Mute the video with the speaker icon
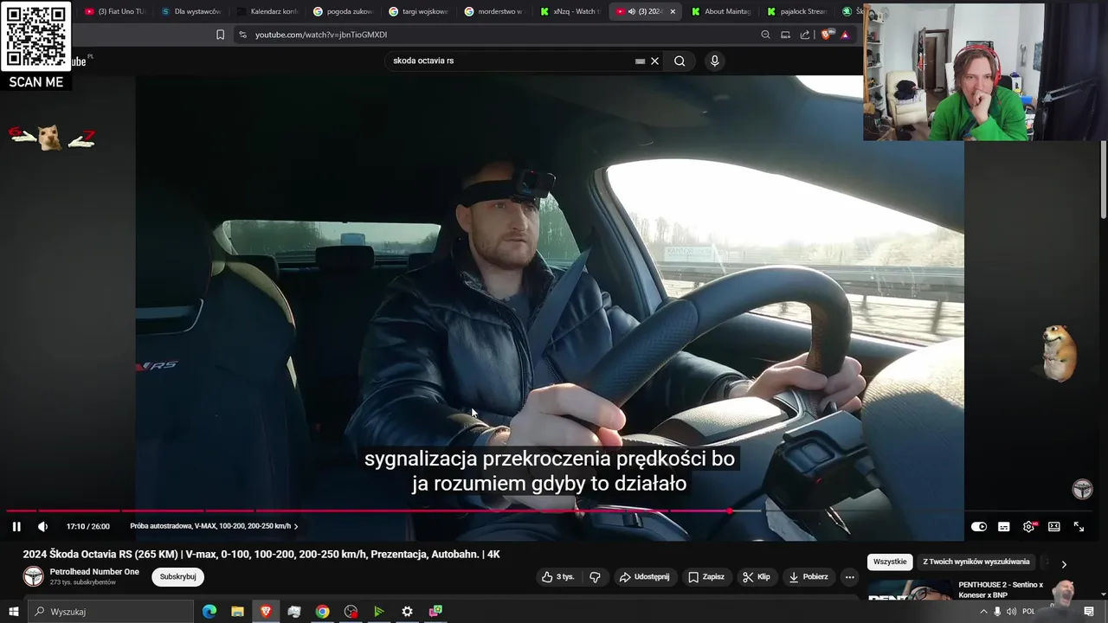Screen dimensions: 1108x623 coord(42,526)
